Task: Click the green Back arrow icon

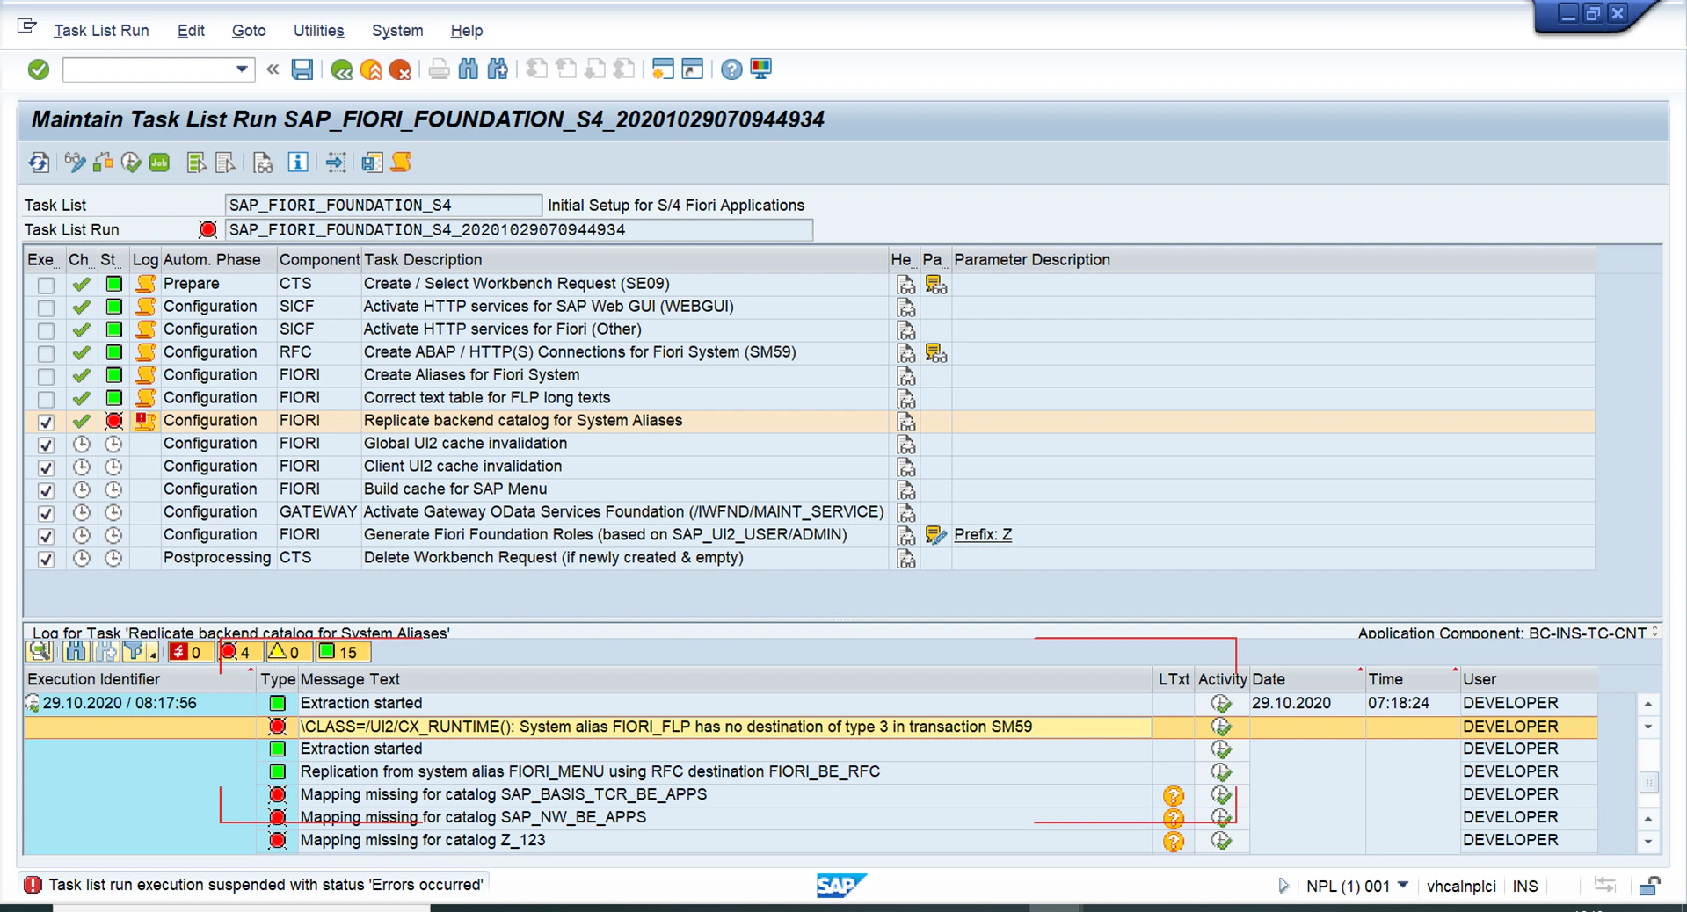Action: tap(342, 69)
